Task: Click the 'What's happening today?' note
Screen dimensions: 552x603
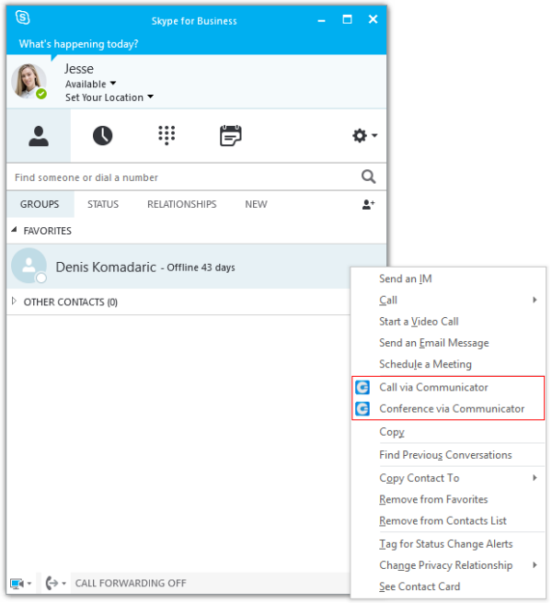Action: (x=78, y=44)
